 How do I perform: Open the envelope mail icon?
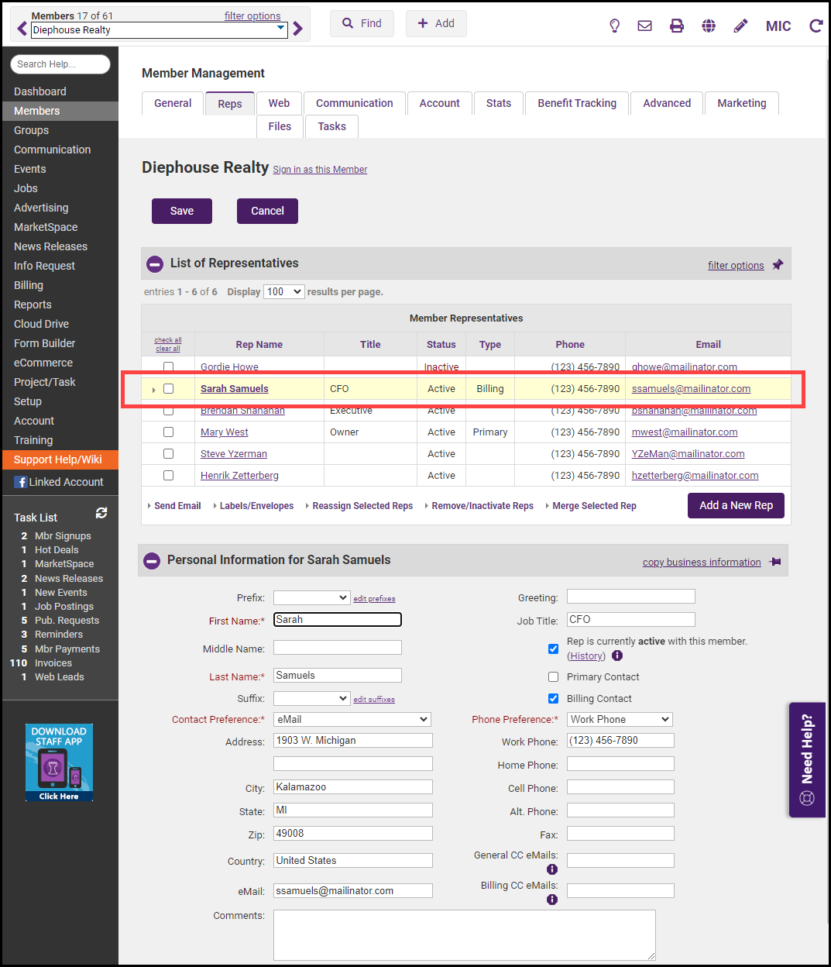(x=644, y=26)
